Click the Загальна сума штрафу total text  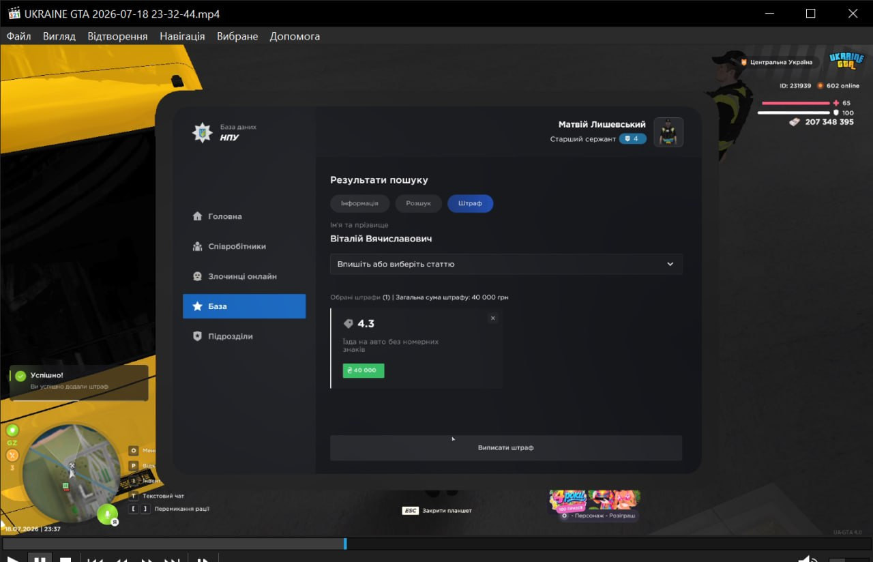[452, 297]
